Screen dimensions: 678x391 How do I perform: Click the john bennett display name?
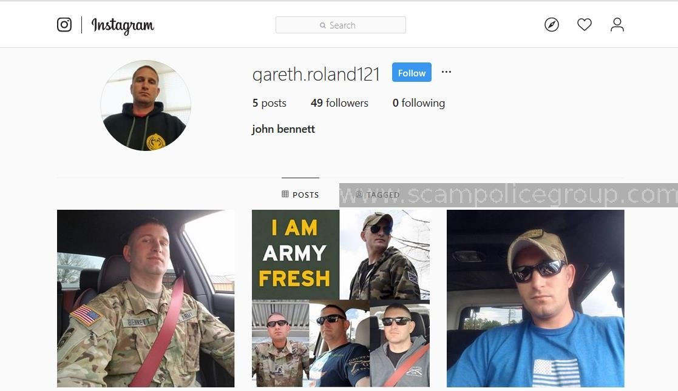tap(283, 129)
